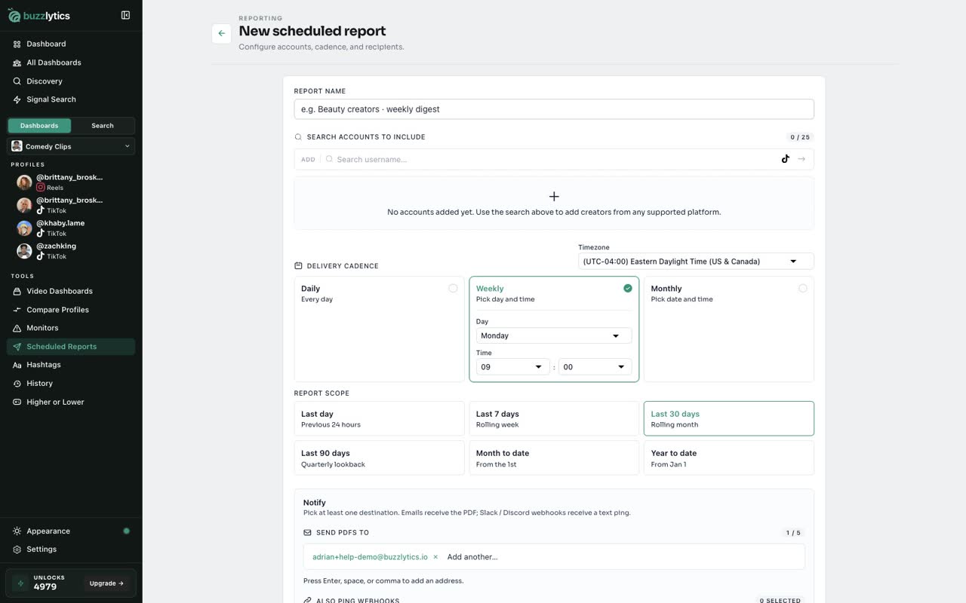Screen dimensions: 966x603
Task: Open the Hashtags tool
Action: coord(71,365)
